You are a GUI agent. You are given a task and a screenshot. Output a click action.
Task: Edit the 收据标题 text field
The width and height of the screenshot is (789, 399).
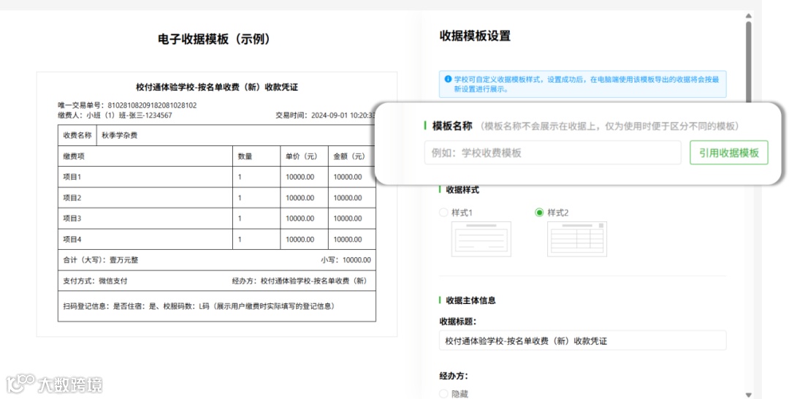click(583, 341)
